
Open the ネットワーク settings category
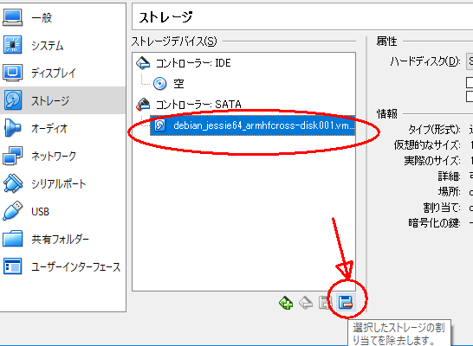[x=62, y=156]
